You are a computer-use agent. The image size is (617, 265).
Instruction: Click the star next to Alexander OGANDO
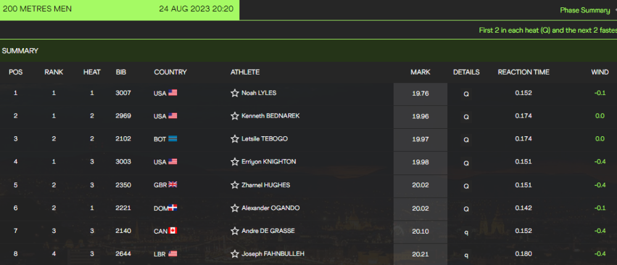[235, 208]
